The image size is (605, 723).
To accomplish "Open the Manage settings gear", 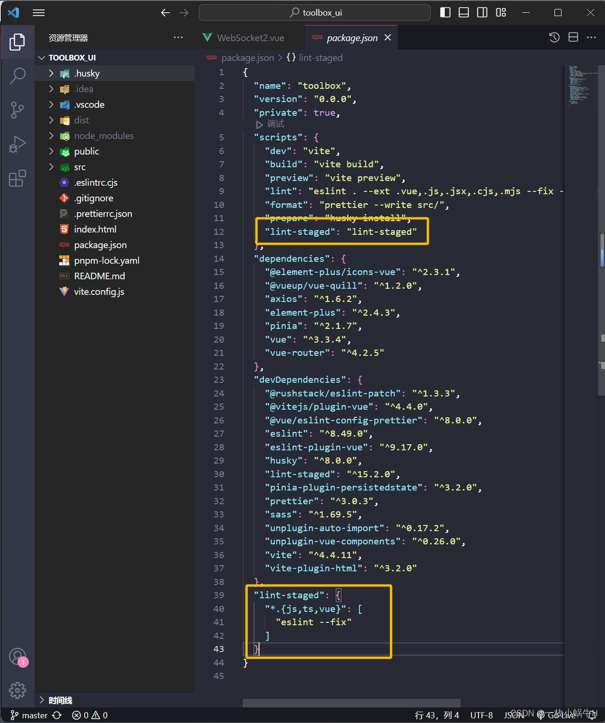I will tap(17, 690).
